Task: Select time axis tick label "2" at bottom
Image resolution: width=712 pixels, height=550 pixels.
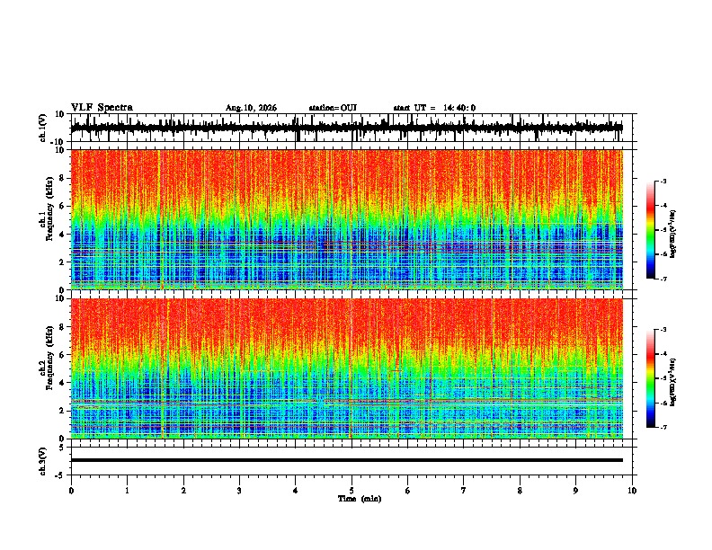Action: [183, 491]
